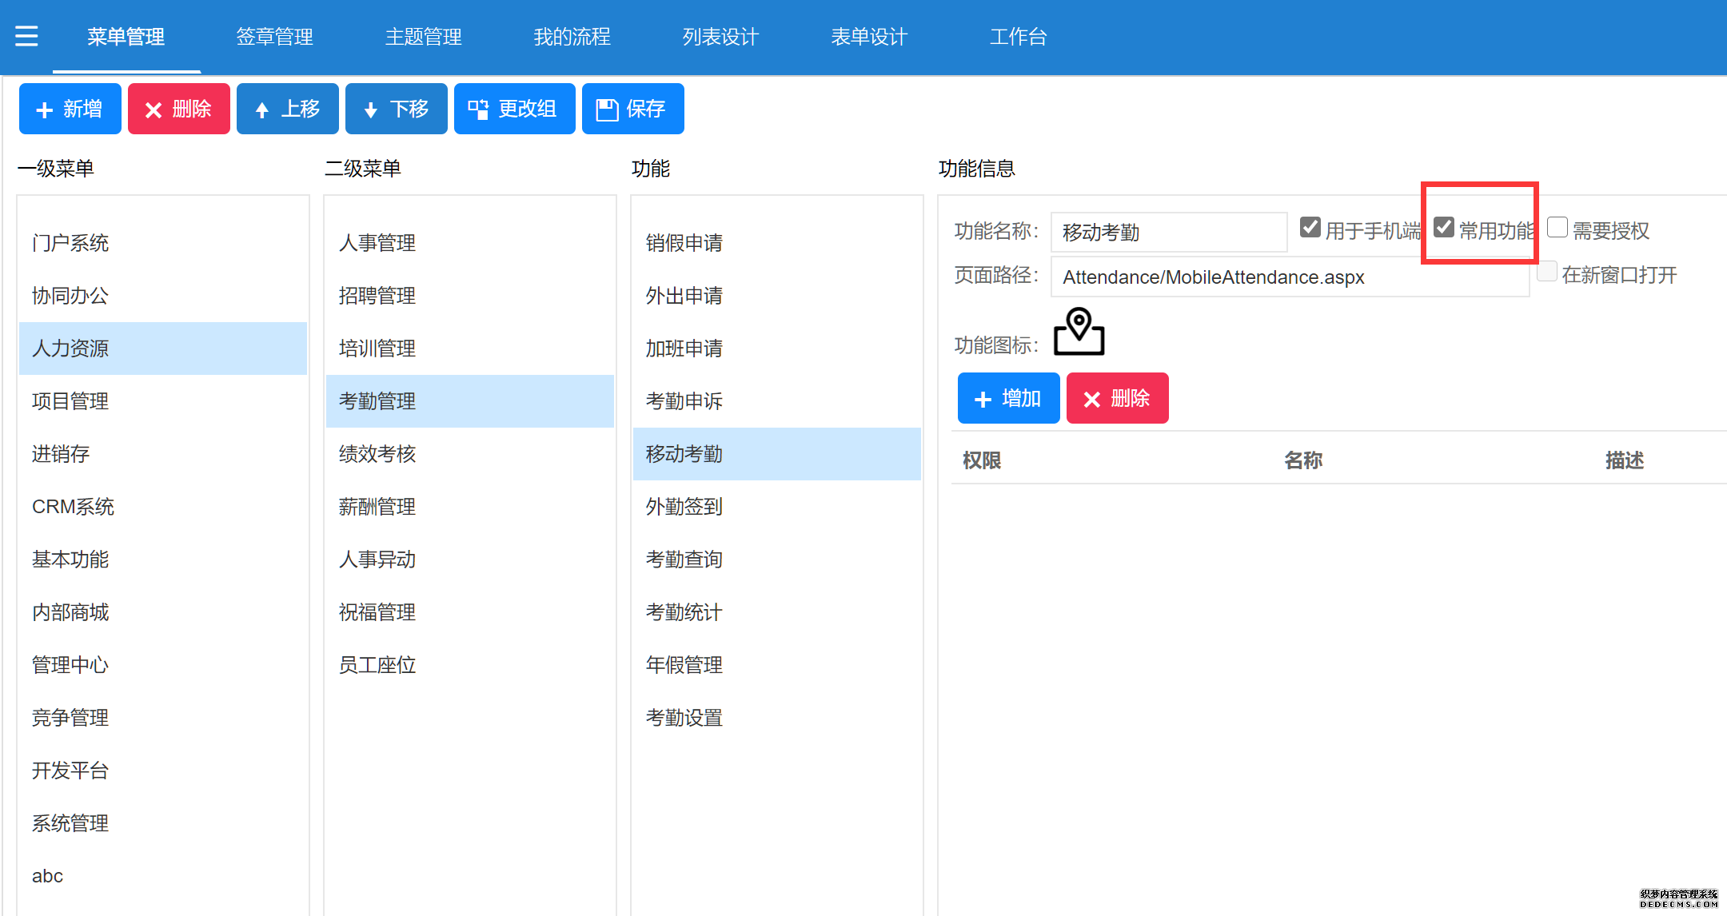The image size is (1727, 916).
Task: Click the blue 增加 permission button
Action: pyautogui.click(x=1009, y=398)
